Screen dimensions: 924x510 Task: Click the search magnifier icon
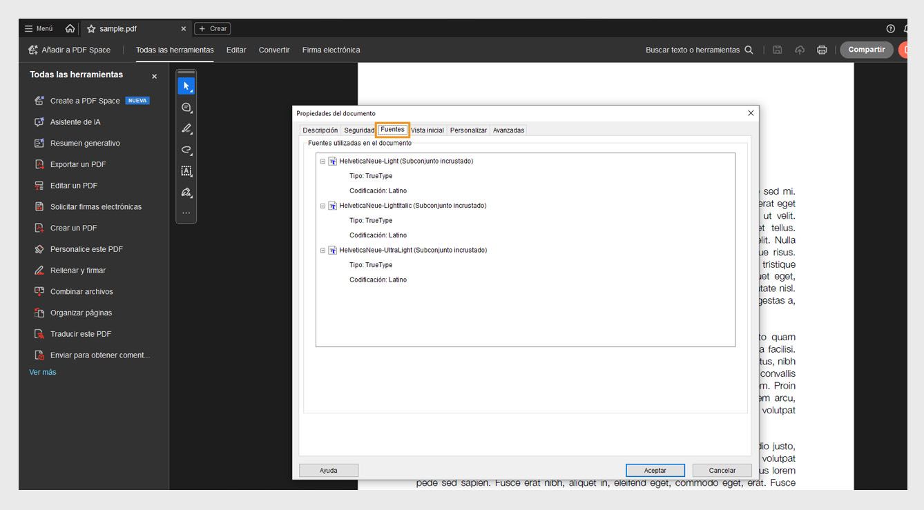pos(749,50)
